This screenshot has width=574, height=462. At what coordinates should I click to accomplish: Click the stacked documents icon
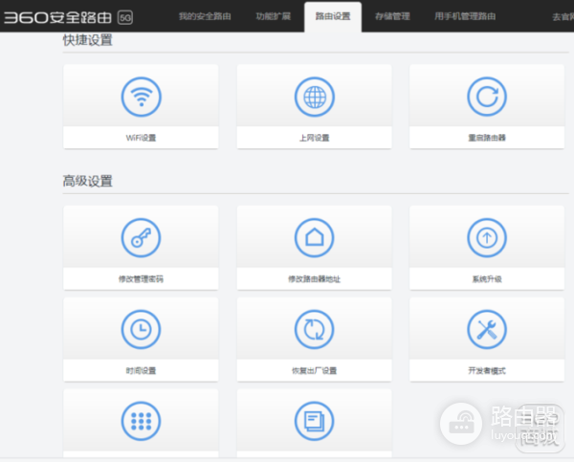315,421
